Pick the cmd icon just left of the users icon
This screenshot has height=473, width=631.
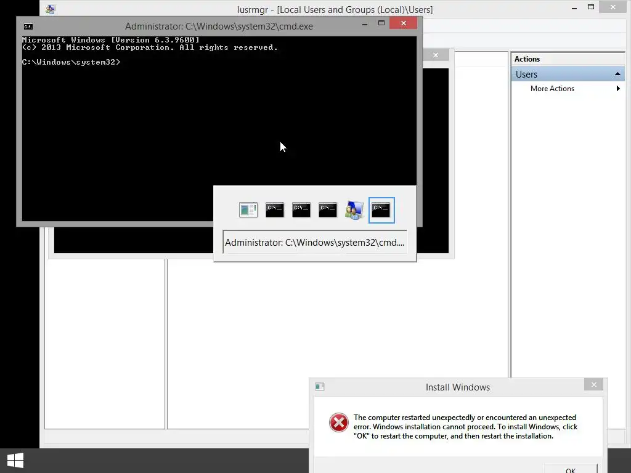tap(328, 210)
